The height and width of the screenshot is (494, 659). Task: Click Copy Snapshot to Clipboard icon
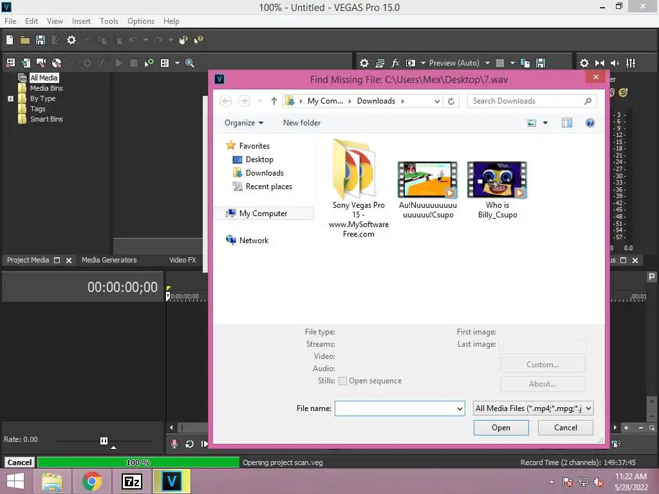pos(525,63)
